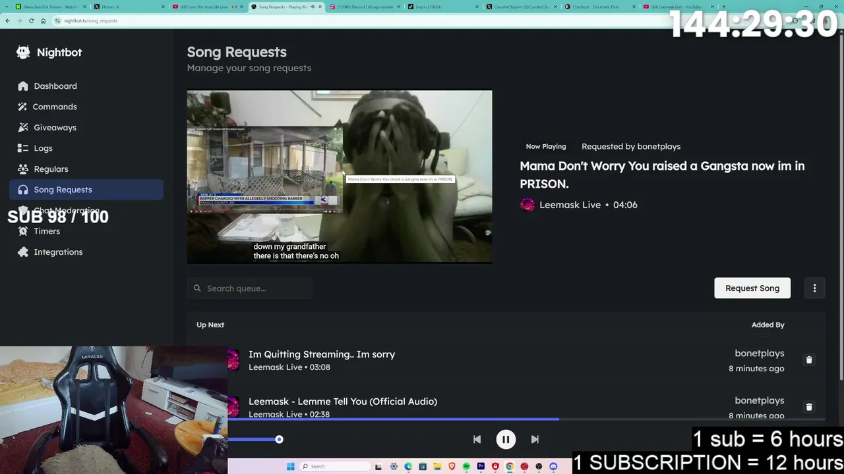The height and width of the screenshot is (474, 844).
Task: Delete 'Im Quitting Streaming.. Im sorry' from queue
Action: click(x=809, y=360)
